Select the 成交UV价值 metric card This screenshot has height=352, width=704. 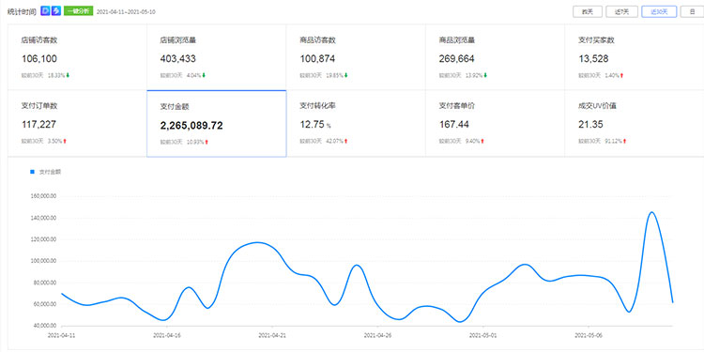click(634, 124)
